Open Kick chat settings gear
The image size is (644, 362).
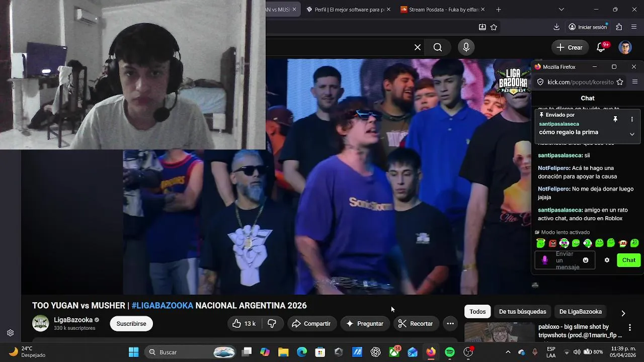click(x=607, y=260)
